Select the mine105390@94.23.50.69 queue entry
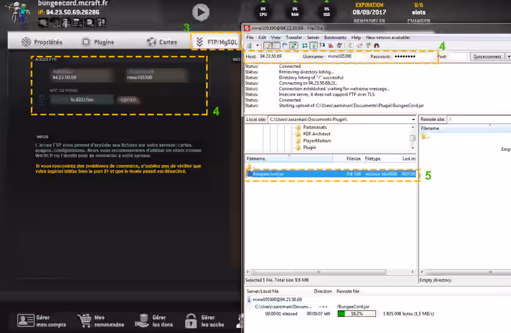The height and width of the screenshot is (333, 511). pos(277,299)
